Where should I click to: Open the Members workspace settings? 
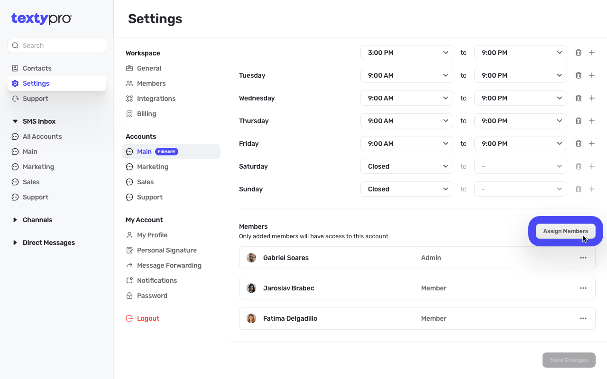pos(151,83)
